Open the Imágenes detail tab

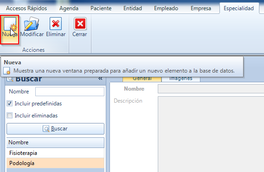[x=181, y=79]
